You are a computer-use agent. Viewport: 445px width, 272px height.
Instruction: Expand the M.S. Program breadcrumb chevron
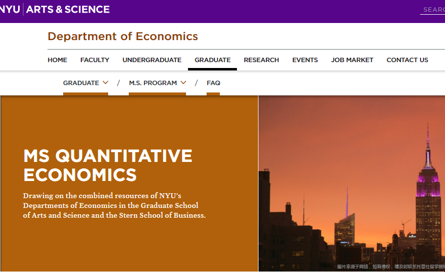point(184,83)
